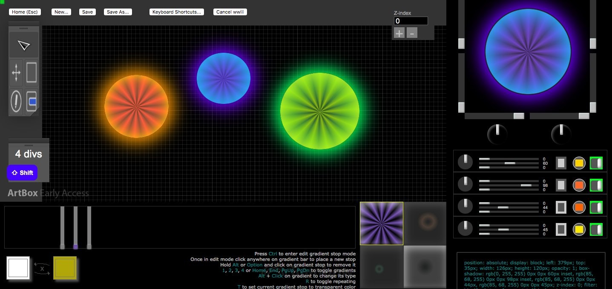Click the orange color swatch in the 44 row
The height and width of the screenshot is (289, 612).
(x=579, y=207)
